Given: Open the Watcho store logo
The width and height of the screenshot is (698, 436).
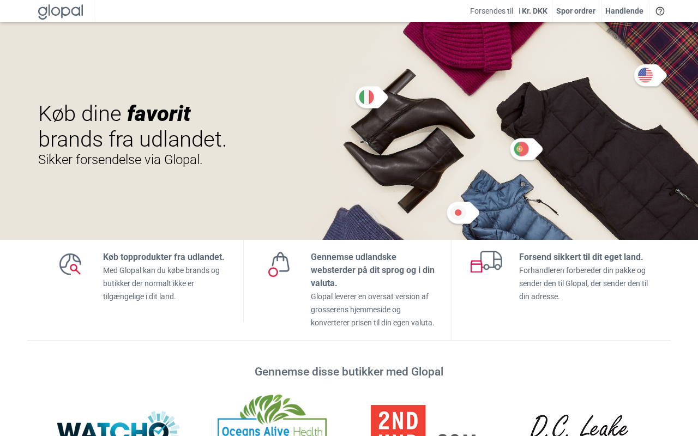Looking at the screenshot, I should click(x=118, y=423).
